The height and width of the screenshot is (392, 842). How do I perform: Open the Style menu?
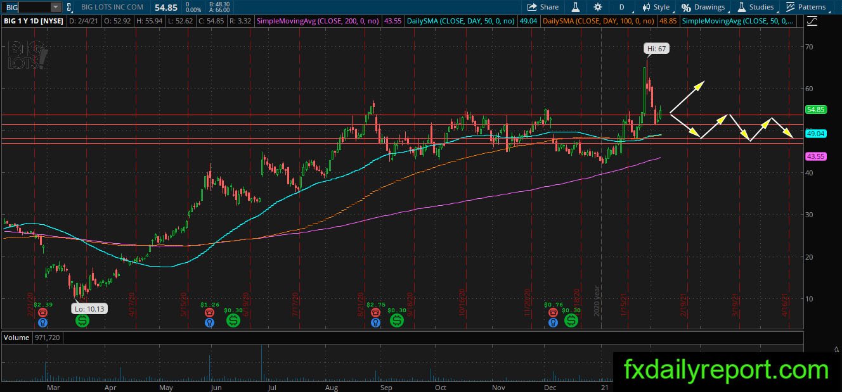tap(656, 7)
